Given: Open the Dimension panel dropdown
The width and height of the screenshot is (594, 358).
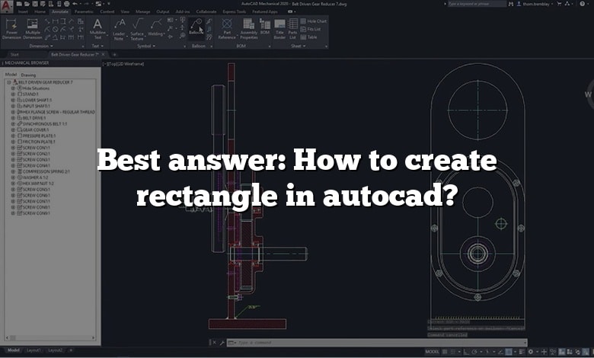Looking at the screenshot, I should pyautogui.click(x=51, y=46).
